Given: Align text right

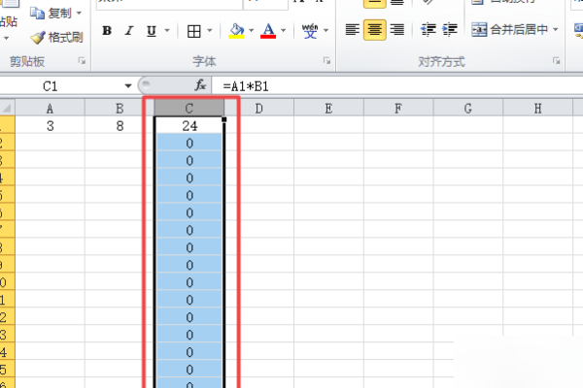Looking at the screenshot, I should tap(397, 30).
